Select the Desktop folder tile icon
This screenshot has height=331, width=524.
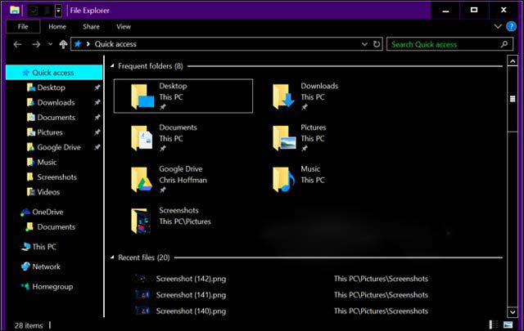click(142, 96)
